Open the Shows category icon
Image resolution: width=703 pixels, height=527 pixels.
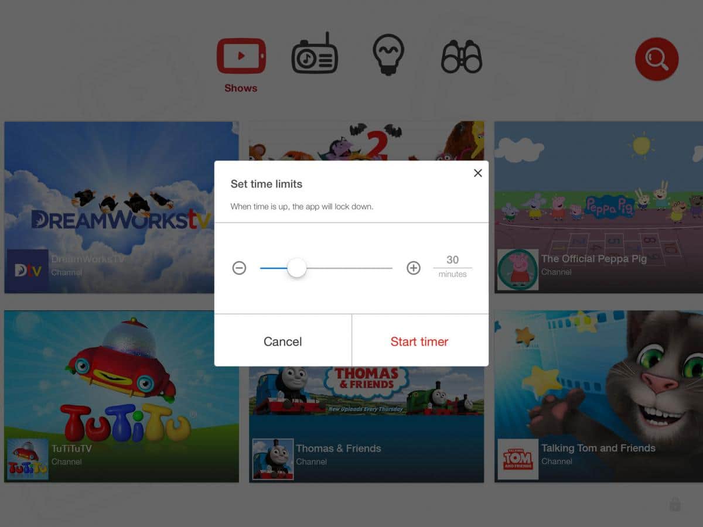coord(241,57)
